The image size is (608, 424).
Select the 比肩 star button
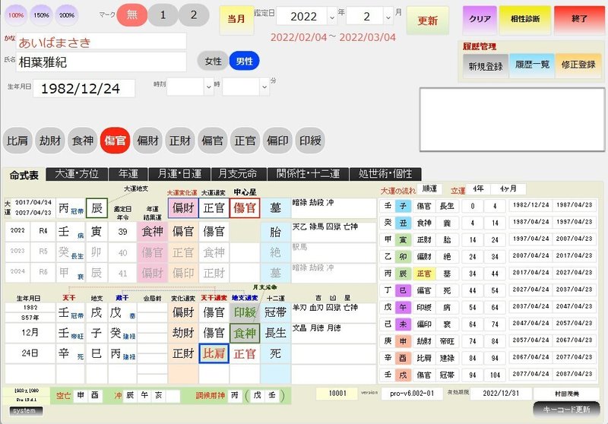[x=17, y=141]
